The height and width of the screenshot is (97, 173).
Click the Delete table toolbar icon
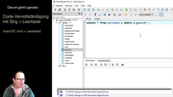(x=93, y=10)
